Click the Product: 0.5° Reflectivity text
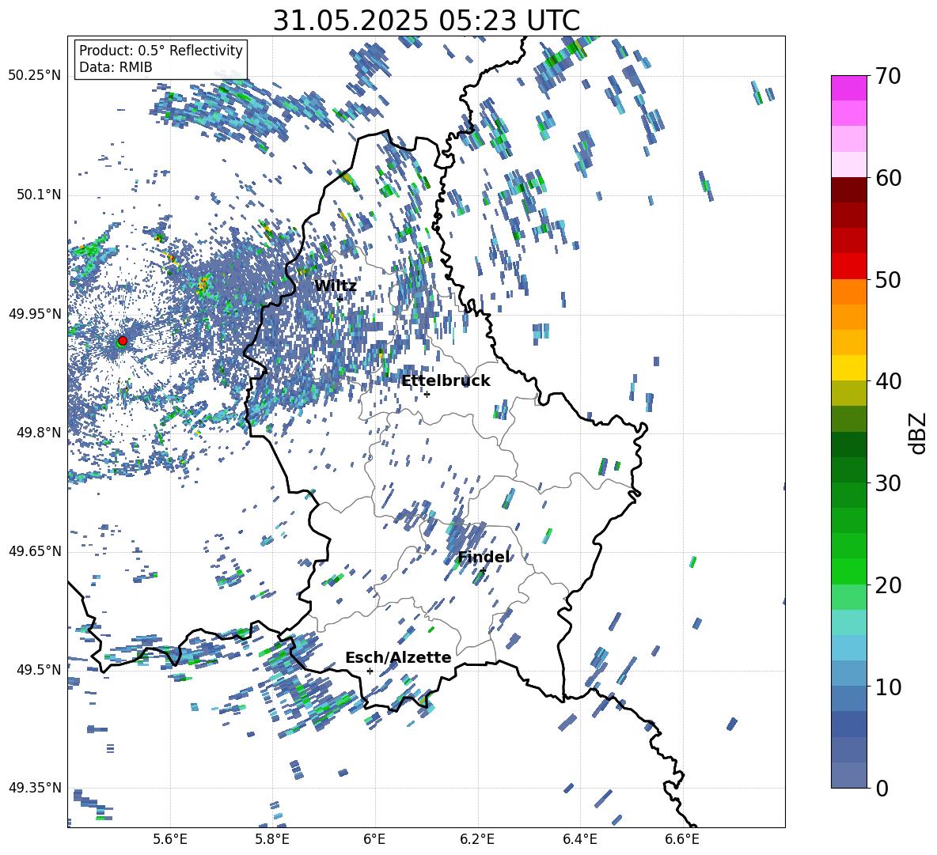The height and width of the screenshot is (855, 937). click(x=161, y=51)
